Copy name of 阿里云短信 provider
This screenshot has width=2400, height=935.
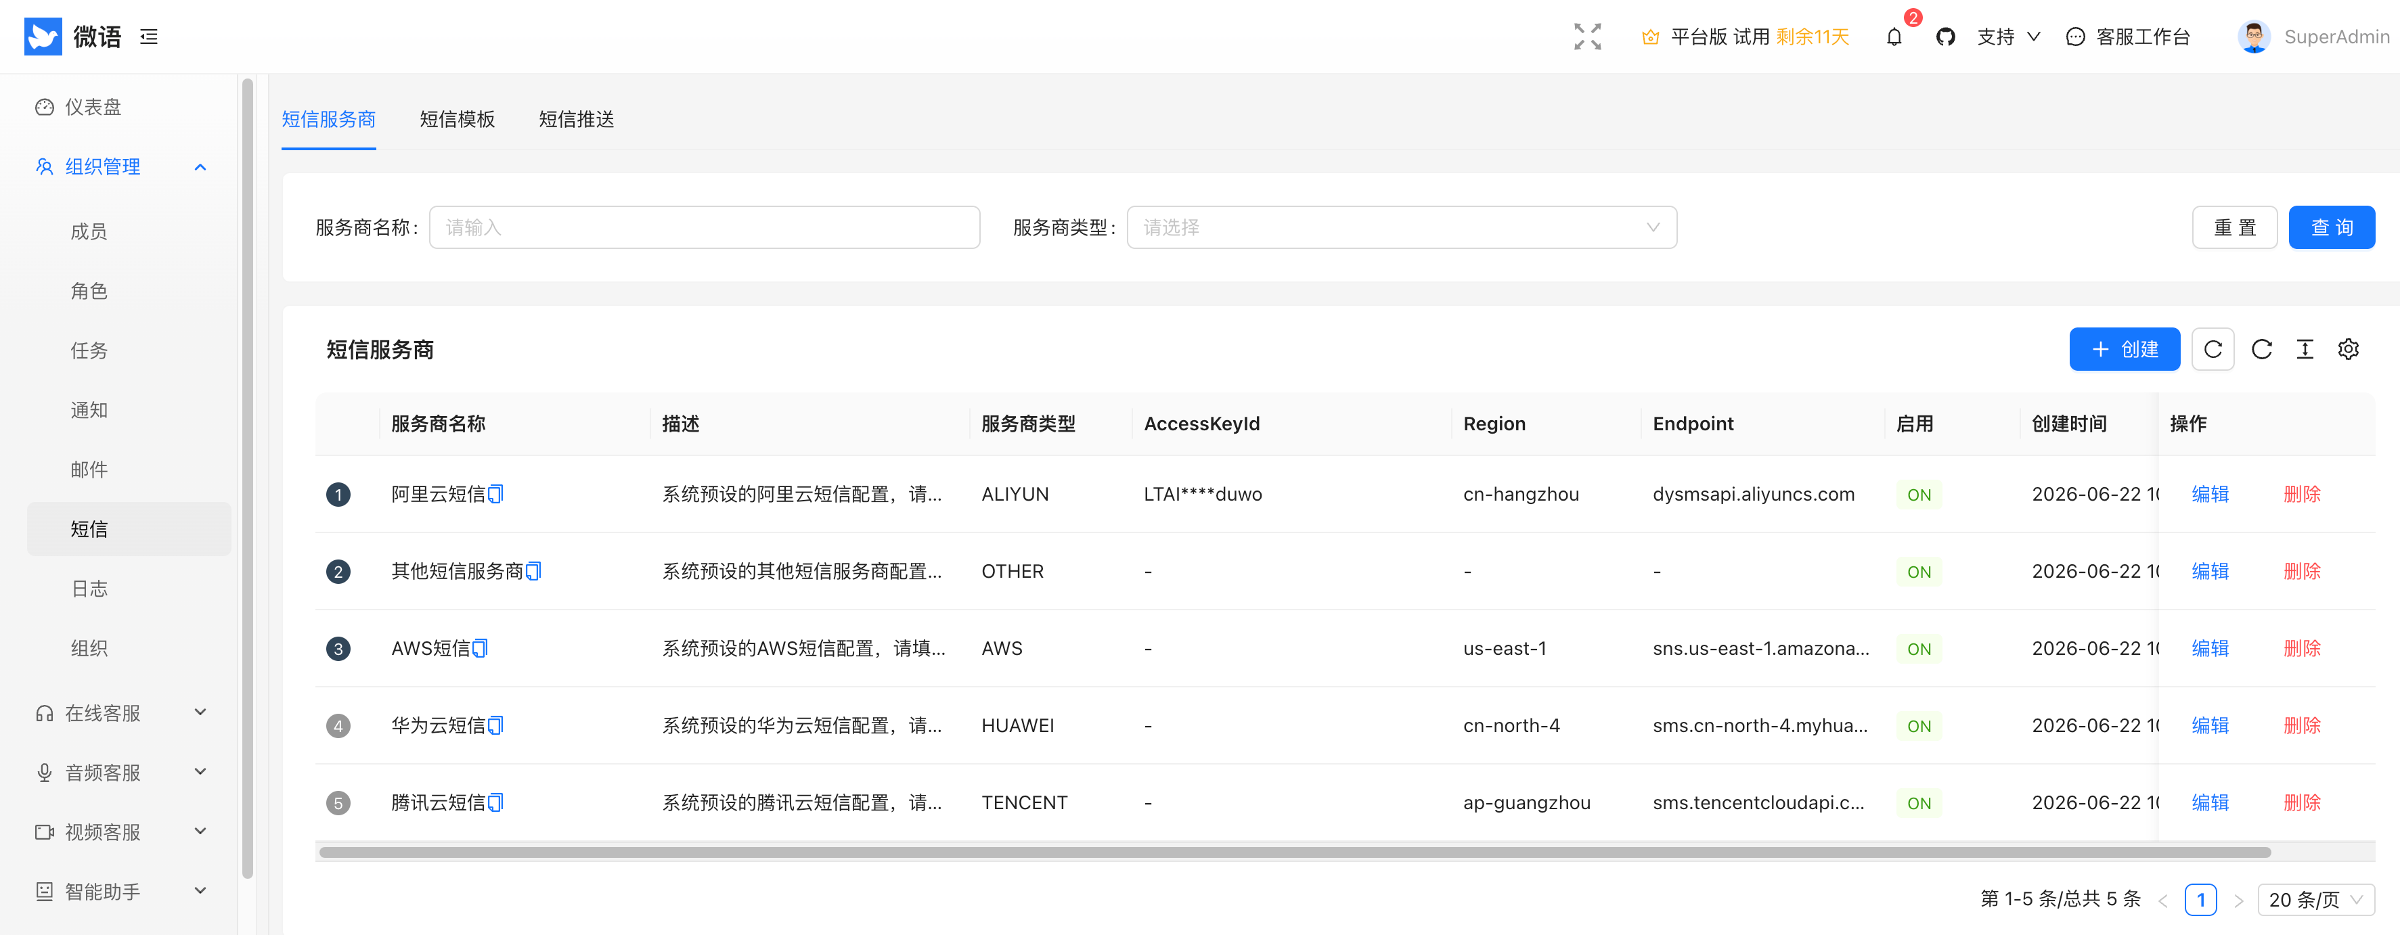click(x=495, y=494)
